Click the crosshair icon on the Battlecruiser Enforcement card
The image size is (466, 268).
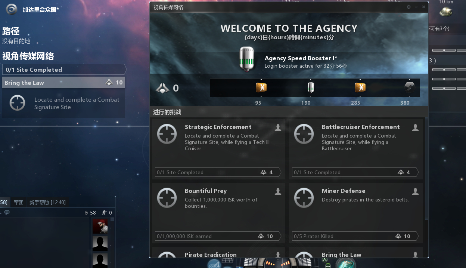tap(304, 134)
